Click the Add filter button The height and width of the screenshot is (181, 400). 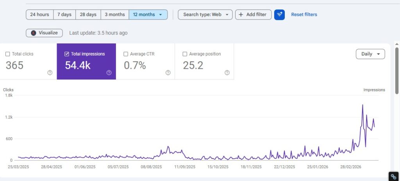253,14
